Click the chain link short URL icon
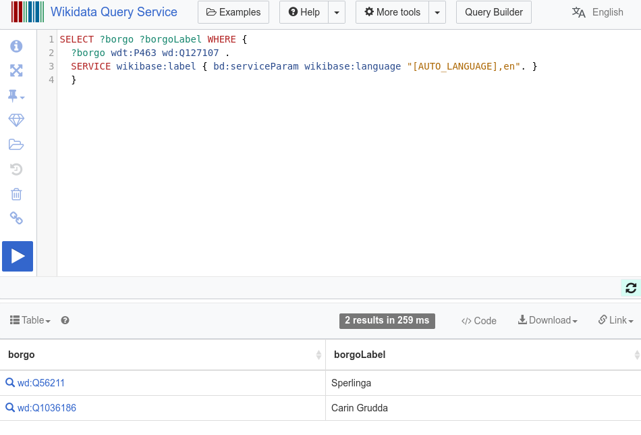Screen dimensions: 641x435 (16, 218)
